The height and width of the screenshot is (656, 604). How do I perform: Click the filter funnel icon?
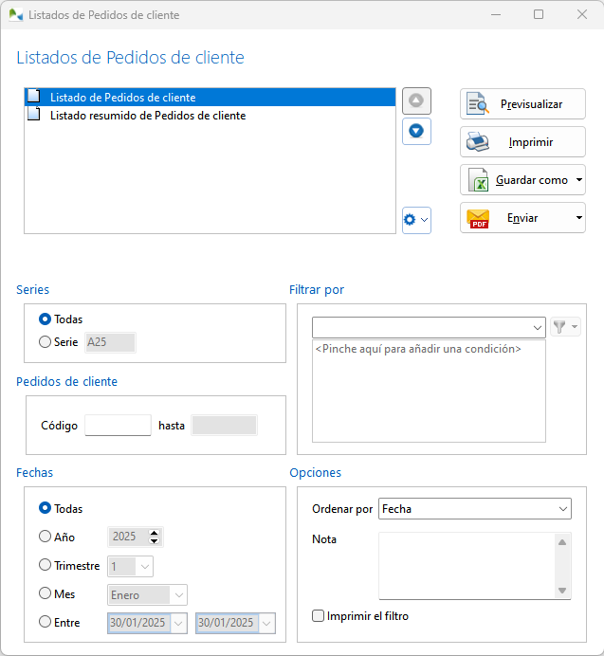[560, 327]
